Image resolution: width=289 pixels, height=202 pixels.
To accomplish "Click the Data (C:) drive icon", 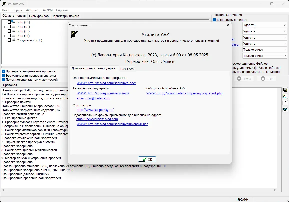I will (13, 22).
